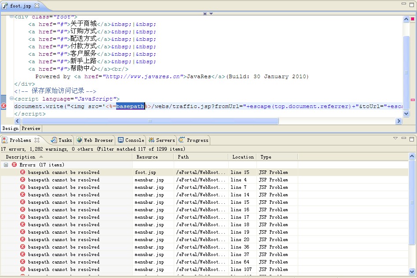Collapse the Errors (17 items) group

coord(6,165)
